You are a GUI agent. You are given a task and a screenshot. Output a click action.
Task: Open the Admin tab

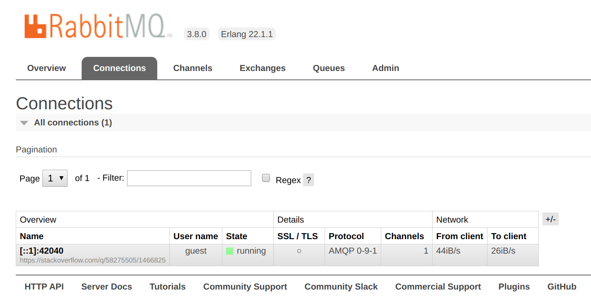pos(385,68)
